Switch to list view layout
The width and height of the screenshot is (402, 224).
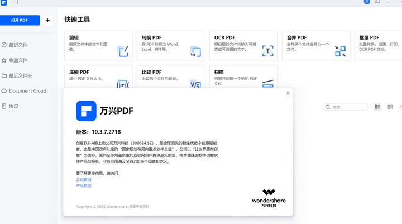[x=377, y=107]
